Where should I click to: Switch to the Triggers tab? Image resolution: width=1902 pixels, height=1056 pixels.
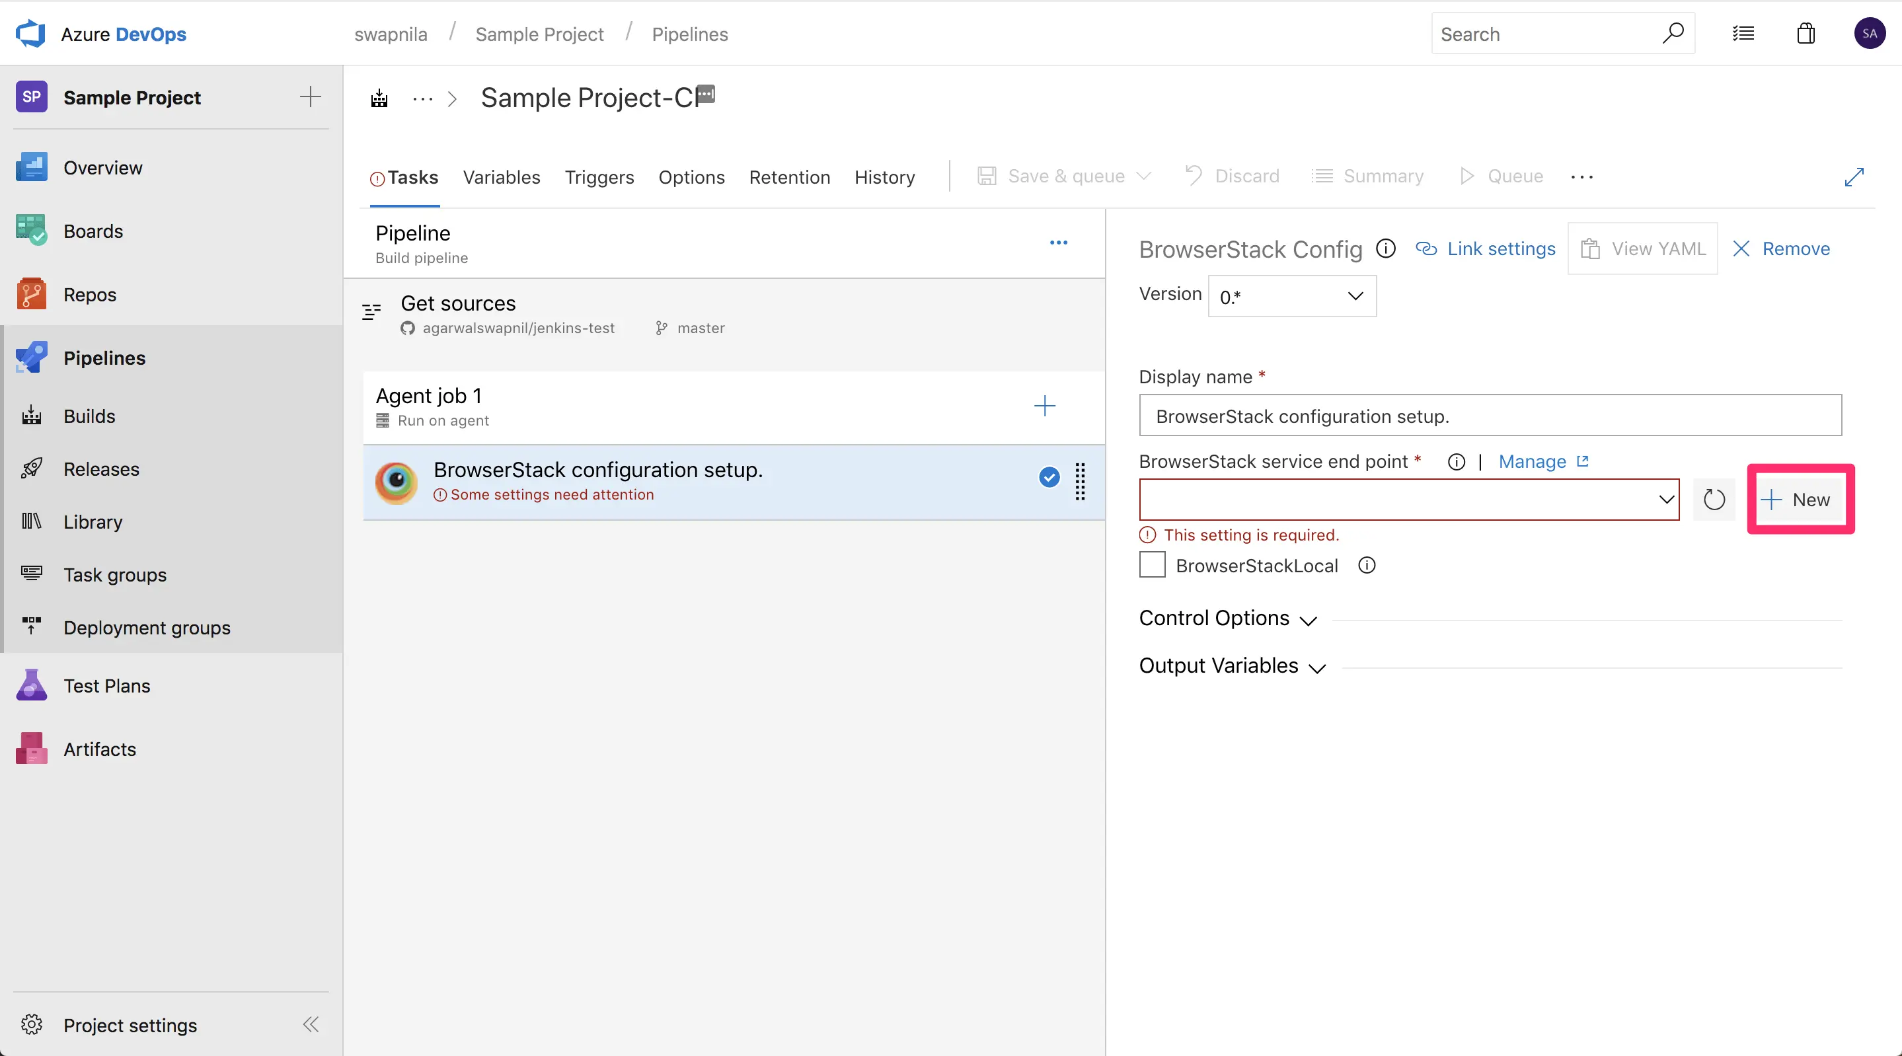coord(599,177)
